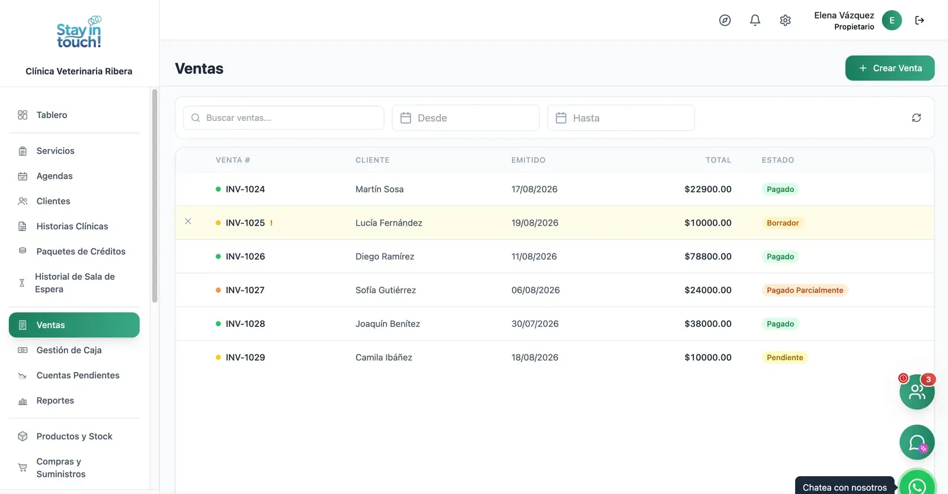Open the Desde date picker
This screenshot has height=494, width=948.
[466, 118]
